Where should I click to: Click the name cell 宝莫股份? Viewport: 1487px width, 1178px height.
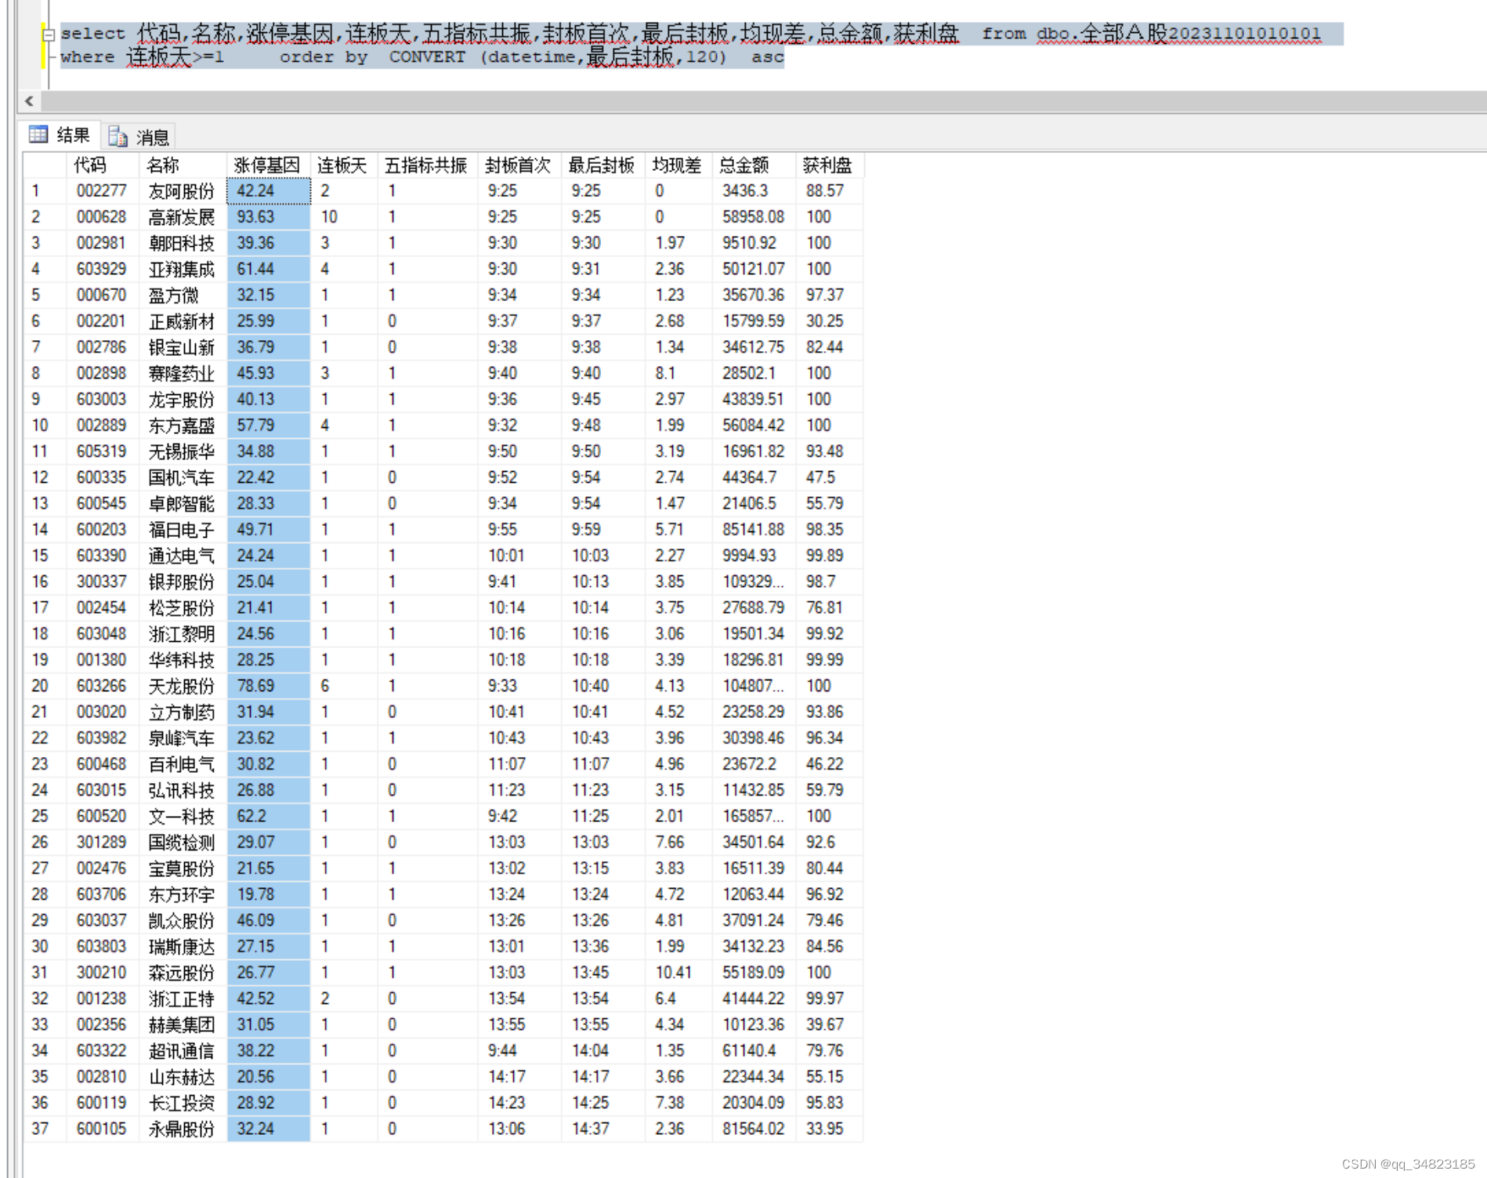point(183,868)
